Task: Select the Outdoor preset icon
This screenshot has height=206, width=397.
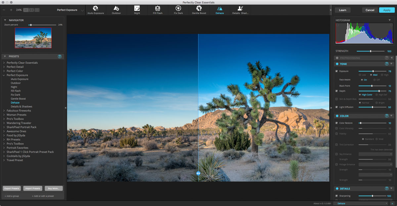Action: tap(116, 8)
